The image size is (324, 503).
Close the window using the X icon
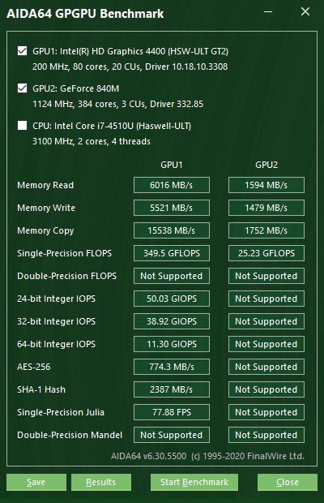[x=305, y=12]
